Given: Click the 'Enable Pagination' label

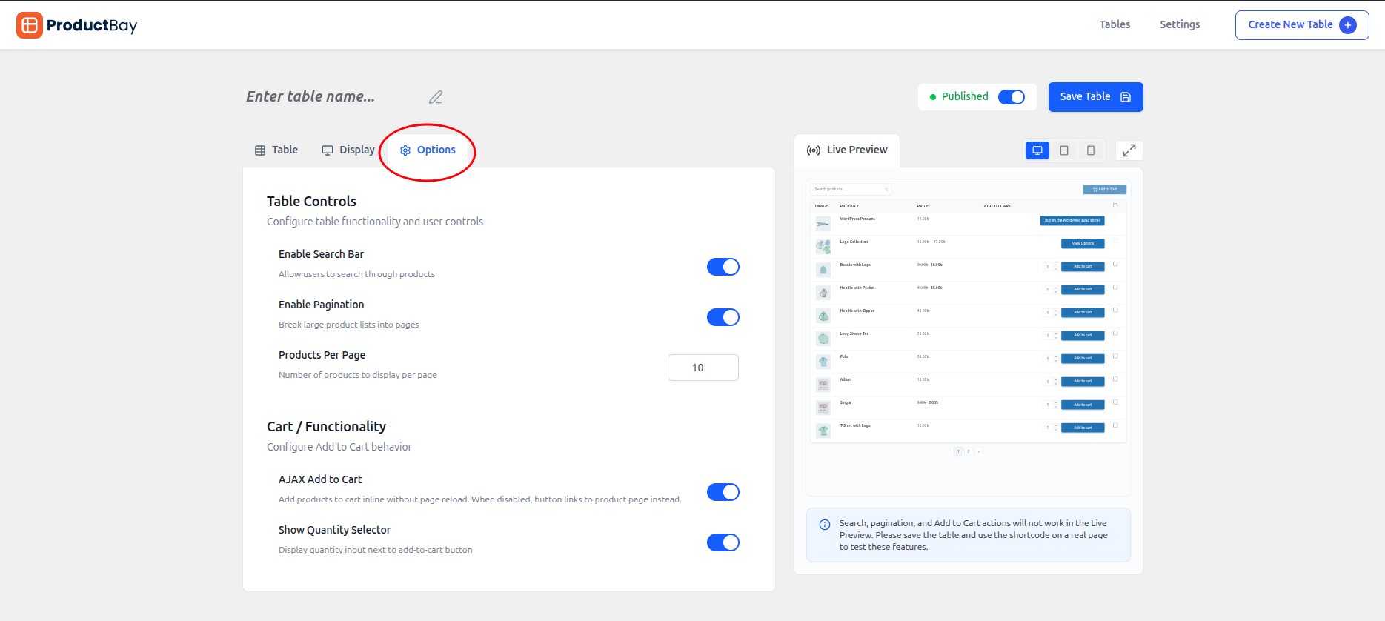Looking at the screenshot, I should click(x=322, y=305).
